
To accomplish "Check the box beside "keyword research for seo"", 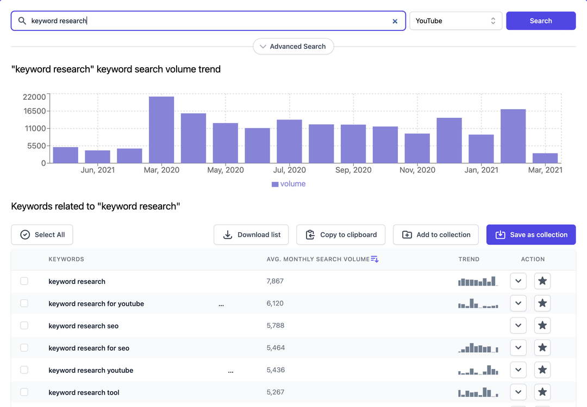I will click(x=24, y=347).
